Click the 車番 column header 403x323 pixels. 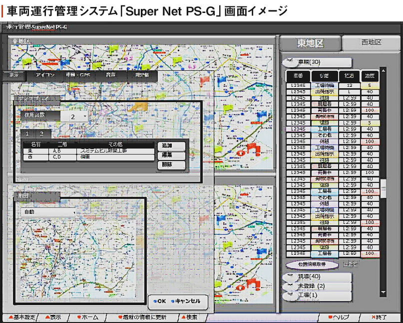click(298, 76)
